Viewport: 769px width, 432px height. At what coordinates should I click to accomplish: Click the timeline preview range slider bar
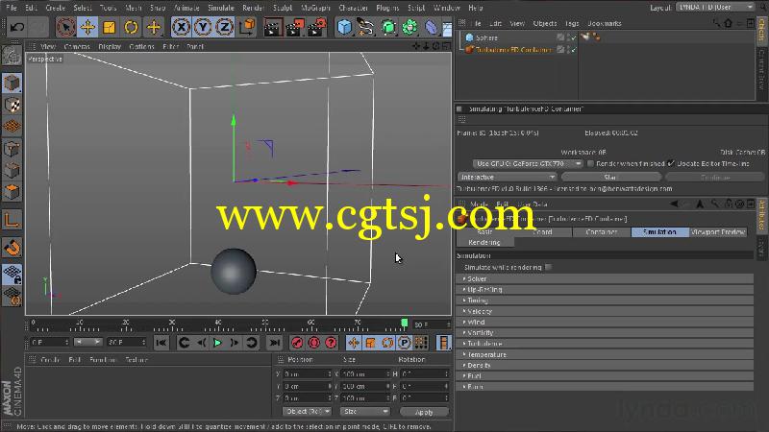87,342
